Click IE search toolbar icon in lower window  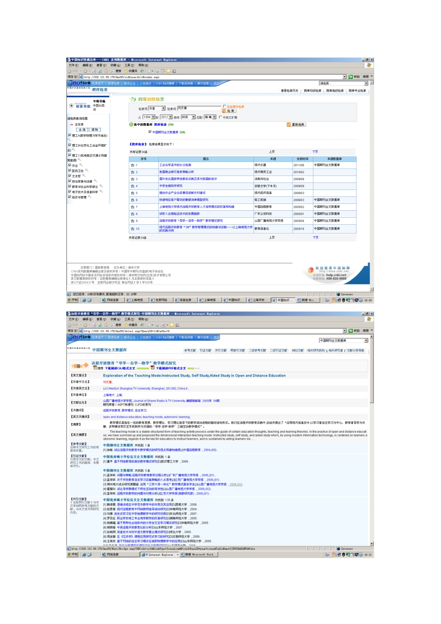tap(112, 325)
